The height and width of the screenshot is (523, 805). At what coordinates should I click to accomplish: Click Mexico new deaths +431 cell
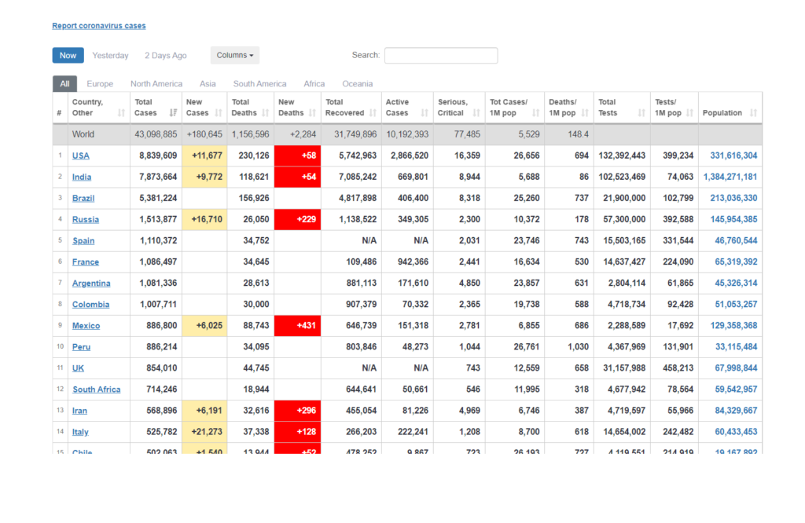(298, 326)
